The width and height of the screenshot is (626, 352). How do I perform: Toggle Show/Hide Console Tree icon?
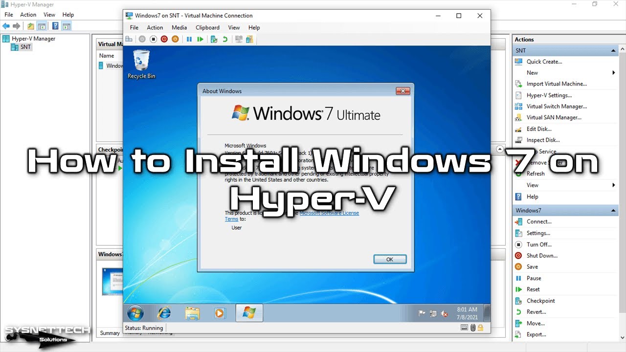pyautogui.click(x=42, y=26)
